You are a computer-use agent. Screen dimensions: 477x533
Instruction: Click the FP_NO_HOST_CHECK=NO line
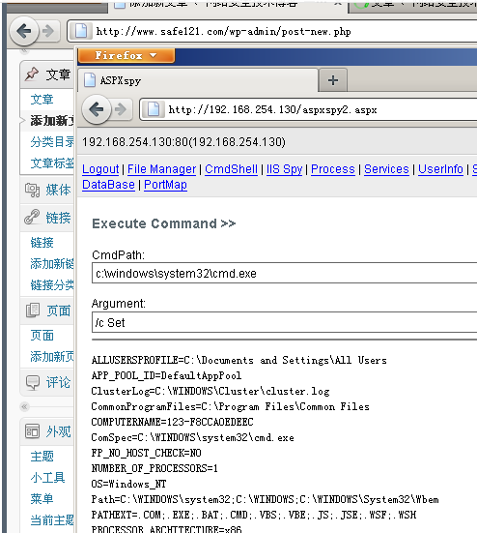(x=146, y=453)
